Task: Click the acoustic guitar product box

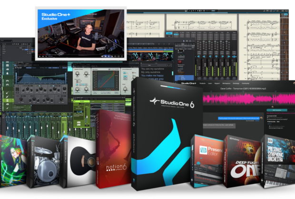Action: point(78,161)
